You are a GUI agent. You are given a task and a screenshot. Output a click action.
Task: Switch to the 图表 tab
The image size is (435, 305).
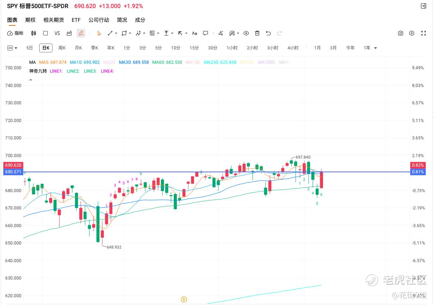point(12,20)
